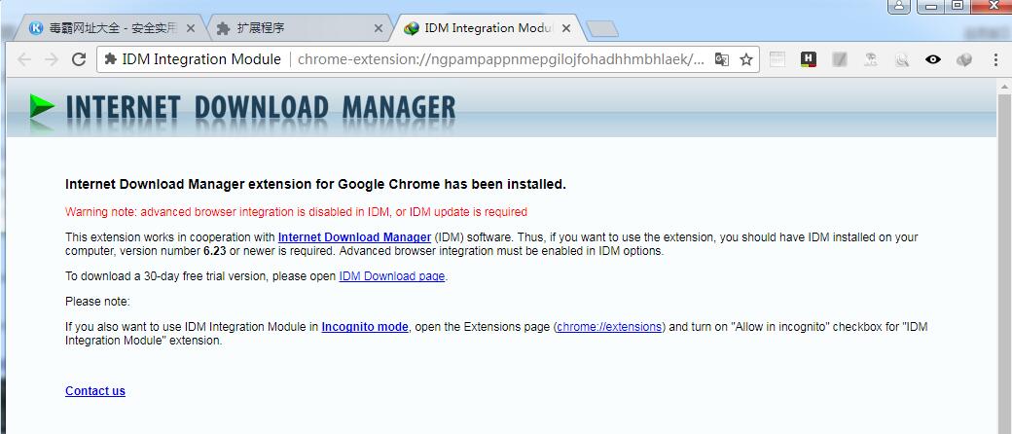1012x434 pixels.
Task: Open the gray IDM globe extension icon
Action: (964, 60)
